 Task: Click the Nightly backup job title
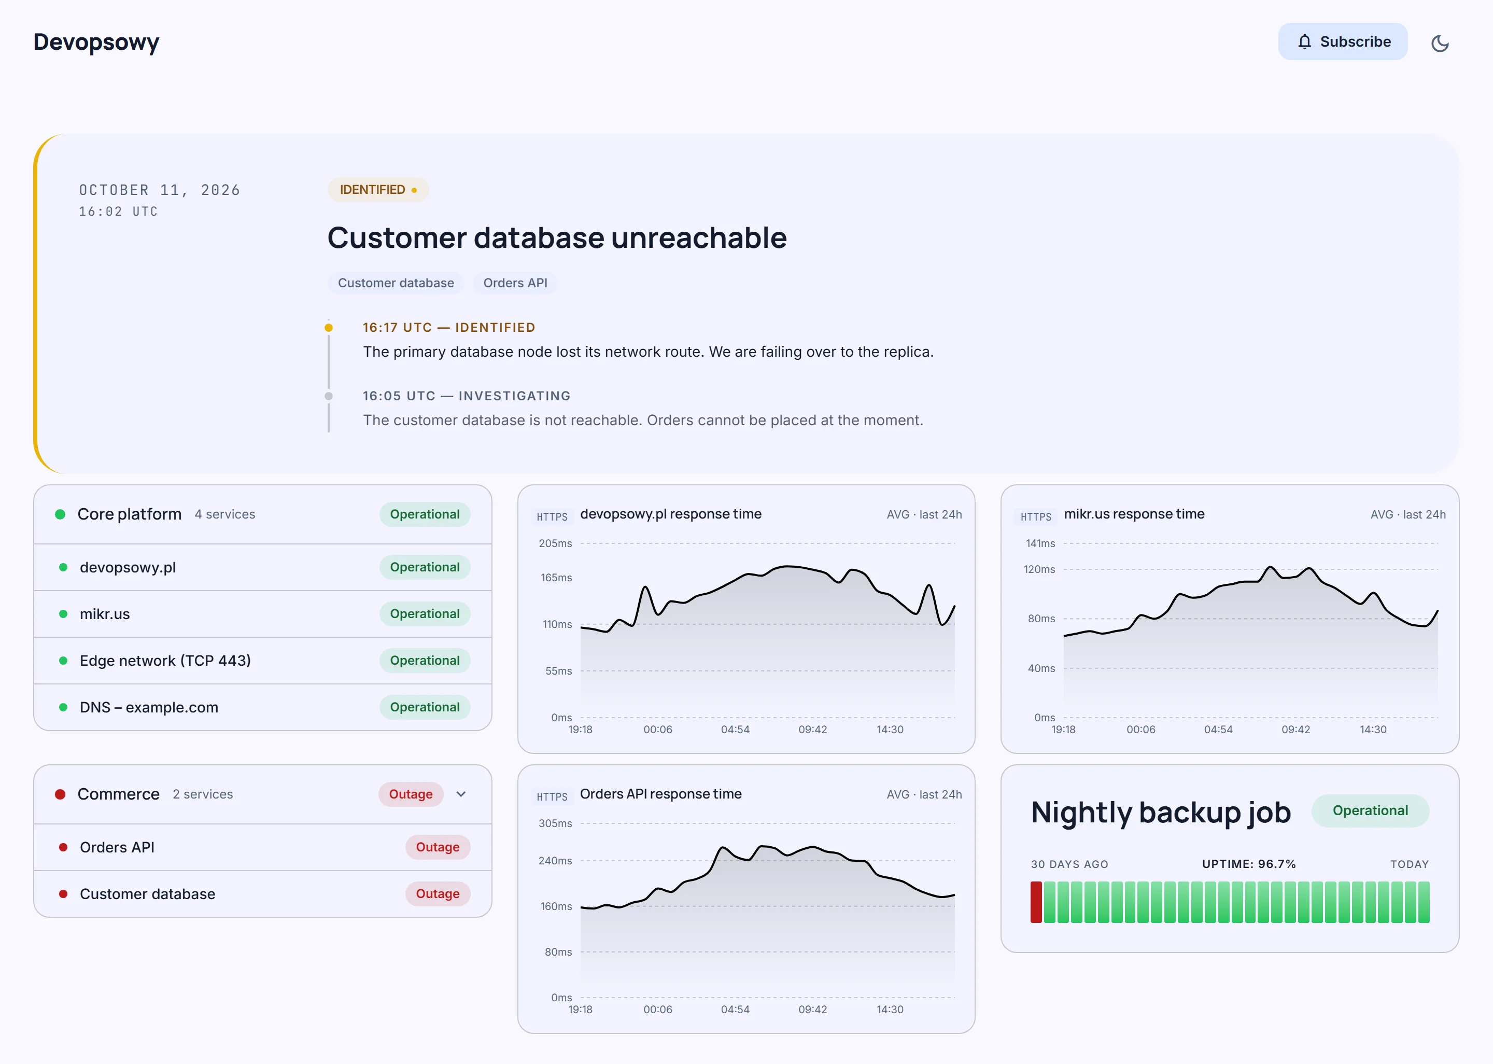[x=1160, y=813]
